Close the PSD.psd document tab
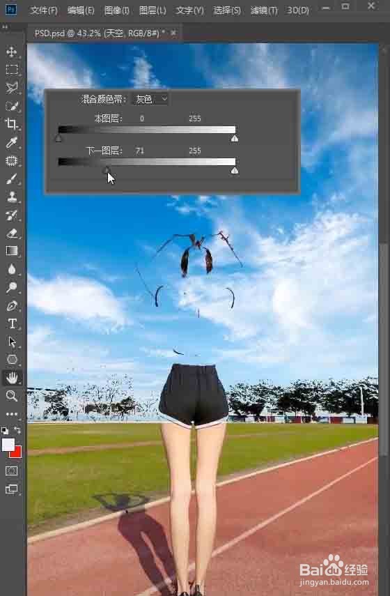390x596 pixels. point(173,33)
